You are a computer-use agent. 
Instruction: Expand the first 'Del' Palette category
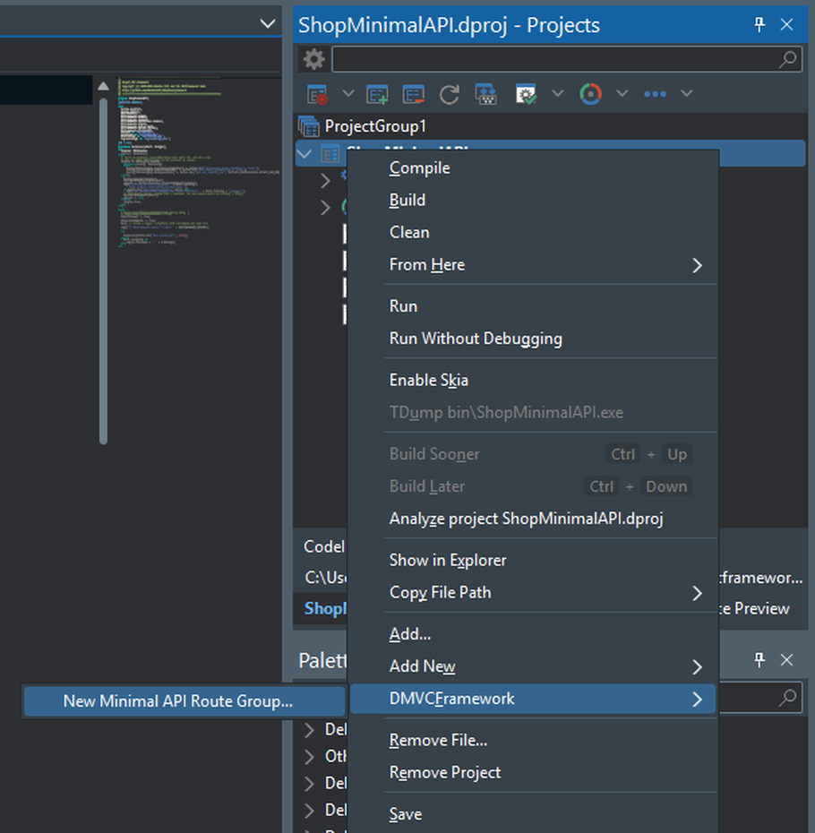tap(309, 730)
